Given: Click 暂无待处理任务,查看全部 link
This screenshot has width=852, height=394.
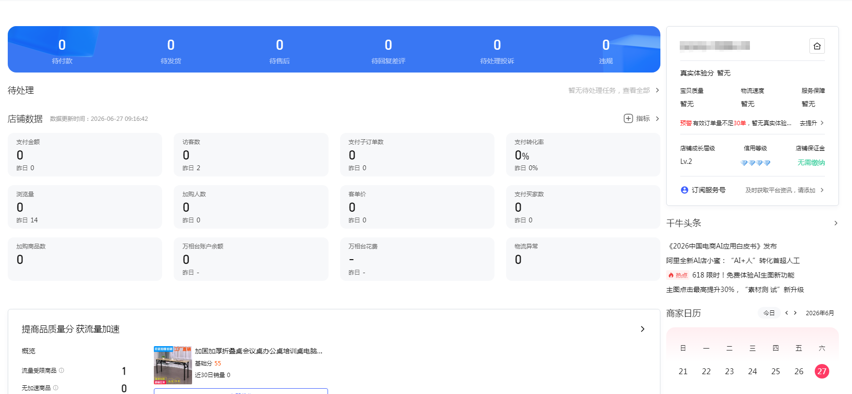Looking at the screenshot, I should [609, 90].
